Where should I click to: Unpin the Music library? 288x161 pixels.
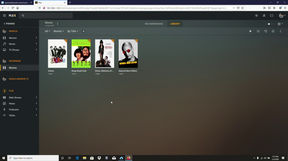[x=36, y=44]
